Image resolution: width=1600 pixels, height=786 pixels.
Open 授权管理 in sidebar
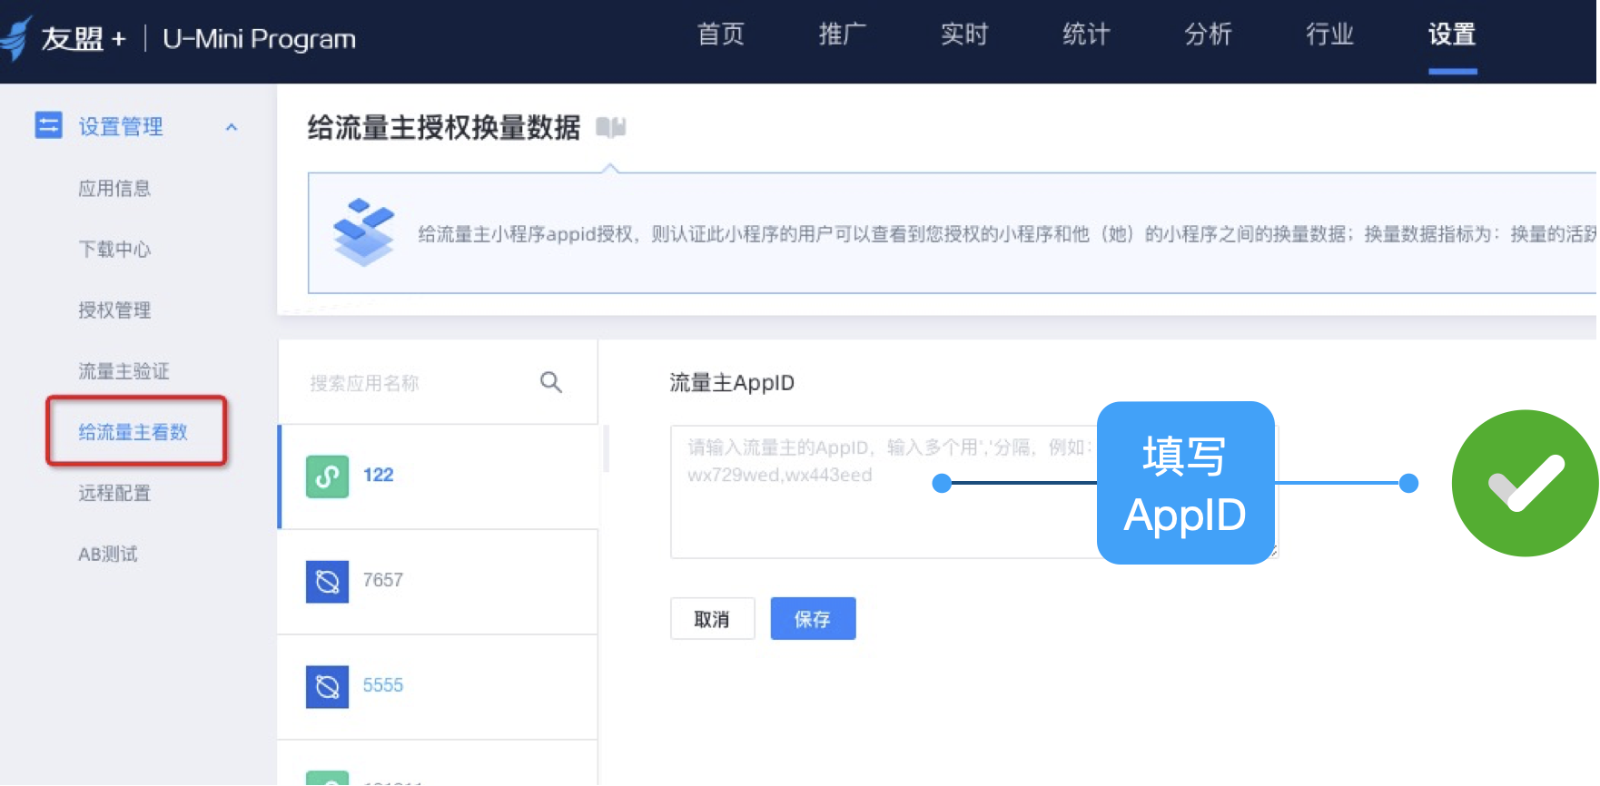tap(114, 309)
